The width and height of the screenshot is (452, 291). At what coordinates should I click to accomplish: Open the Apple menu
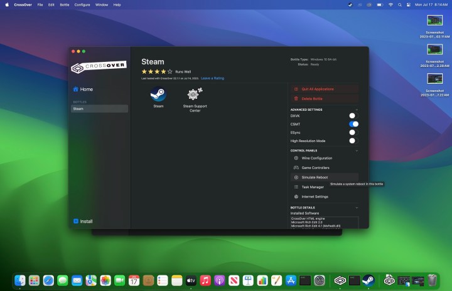click(x=7, y=5)
